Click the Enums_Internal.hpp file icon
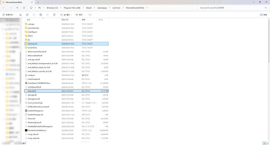The height and width of the screenshot is (145, 270). tap(26, 103)
